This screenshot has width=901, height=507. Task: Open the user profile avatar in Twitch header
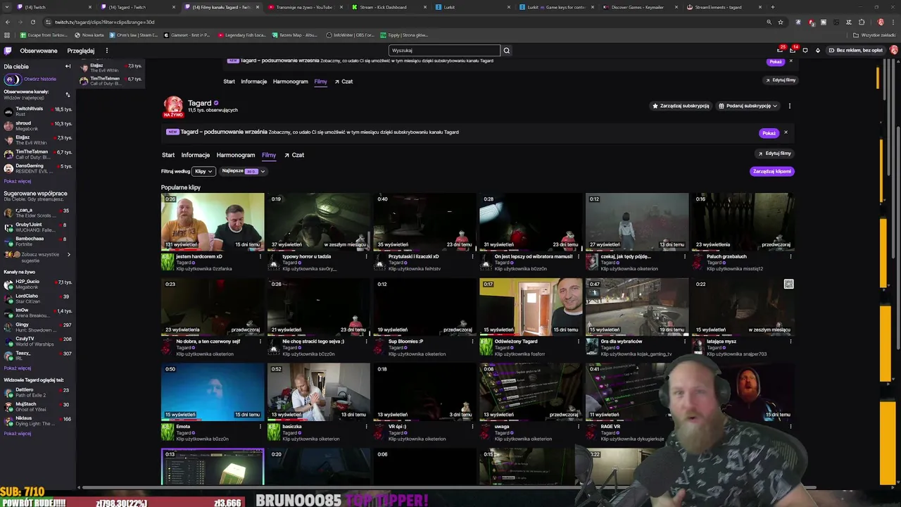(x=894, y=50)
